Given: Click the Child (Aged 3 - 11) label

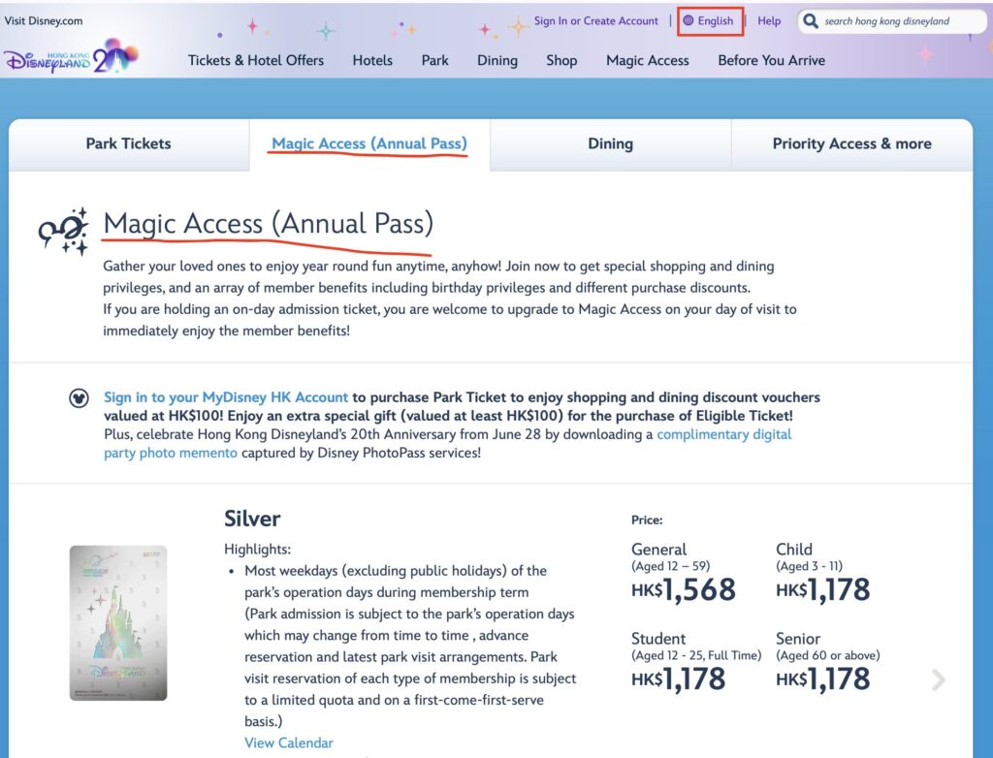Looking at the screenshot, I should tap(810, 557).
